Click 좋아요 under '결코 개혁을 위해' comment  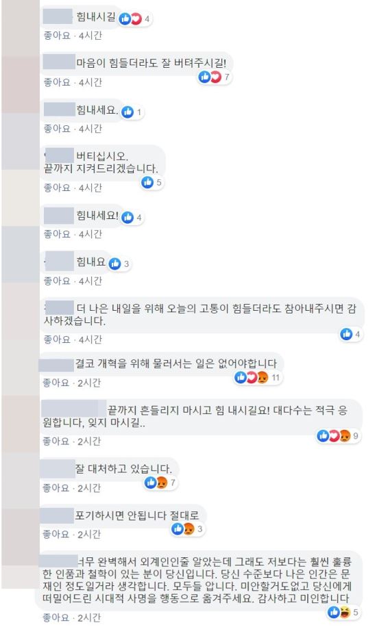56,383
